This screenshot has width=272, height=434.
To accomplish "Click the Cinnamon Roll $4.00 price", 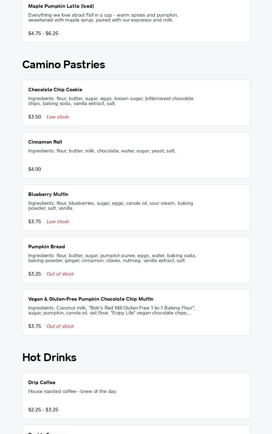I will tap(35, 169).
